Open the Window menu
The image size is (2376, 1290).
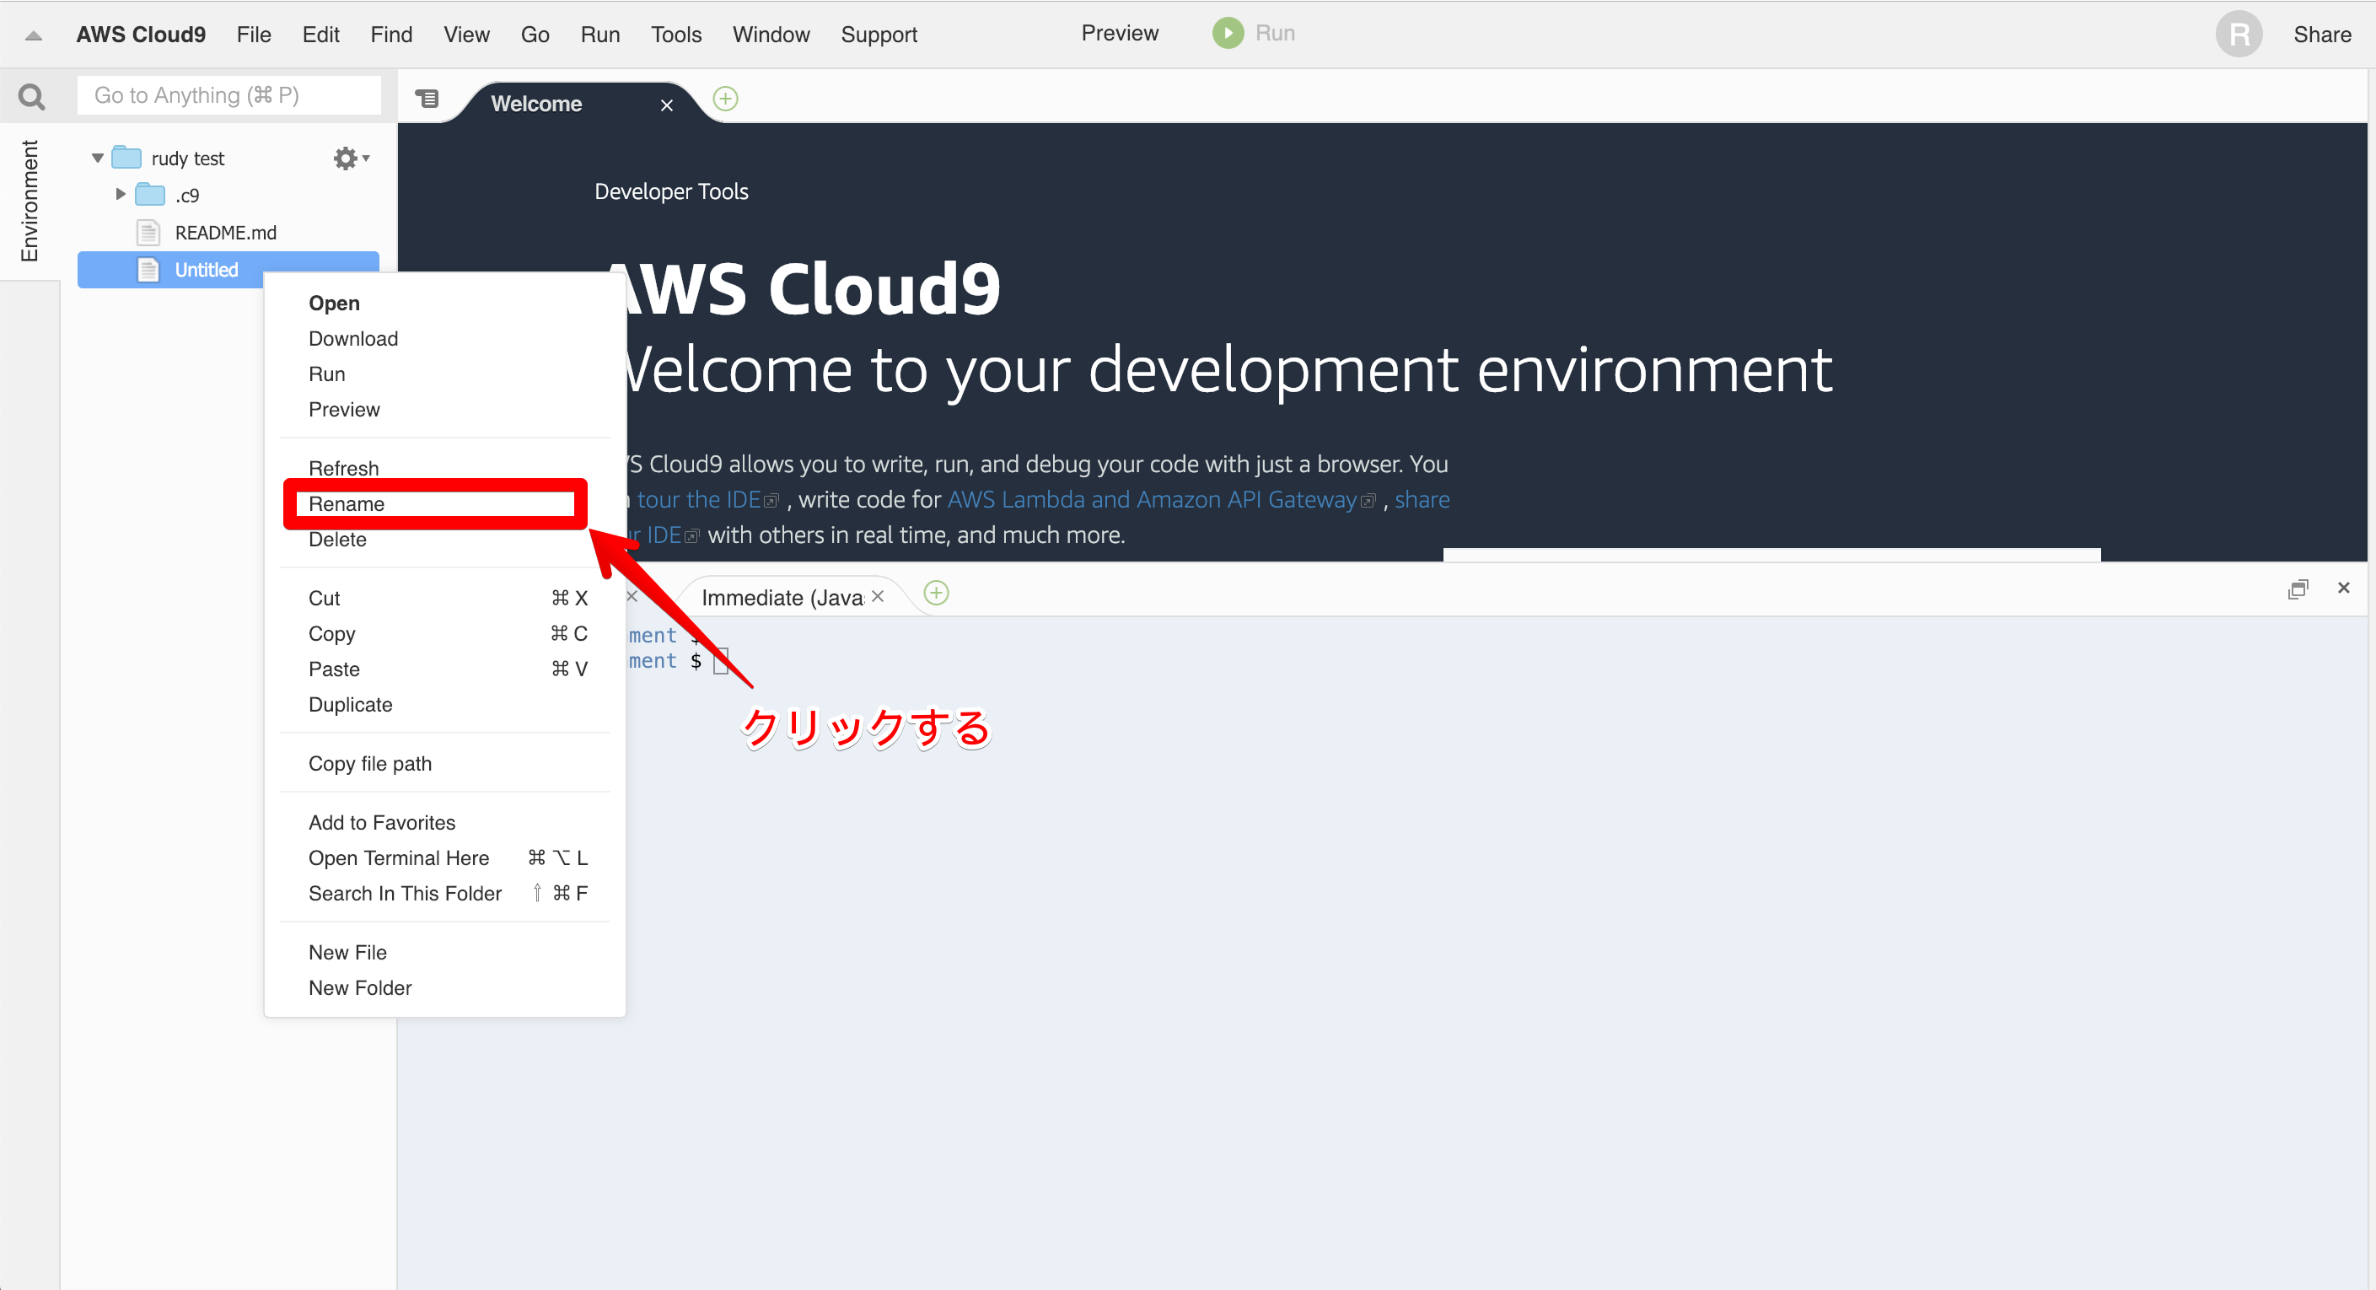coord(771,35)
